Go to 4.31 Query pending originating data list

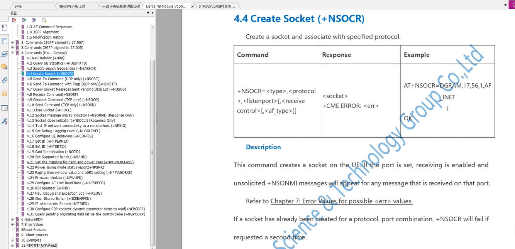(x=86, y=214)
